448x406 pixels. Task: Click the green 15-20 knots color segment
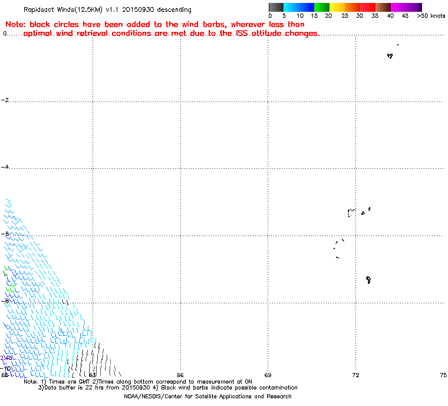[x=322, y=7]
